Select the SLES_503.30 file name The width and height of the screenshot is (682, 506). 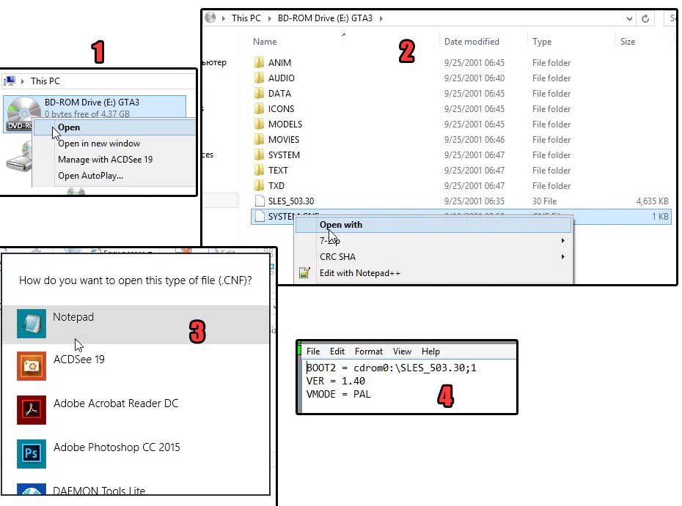(x=291, y=201)
